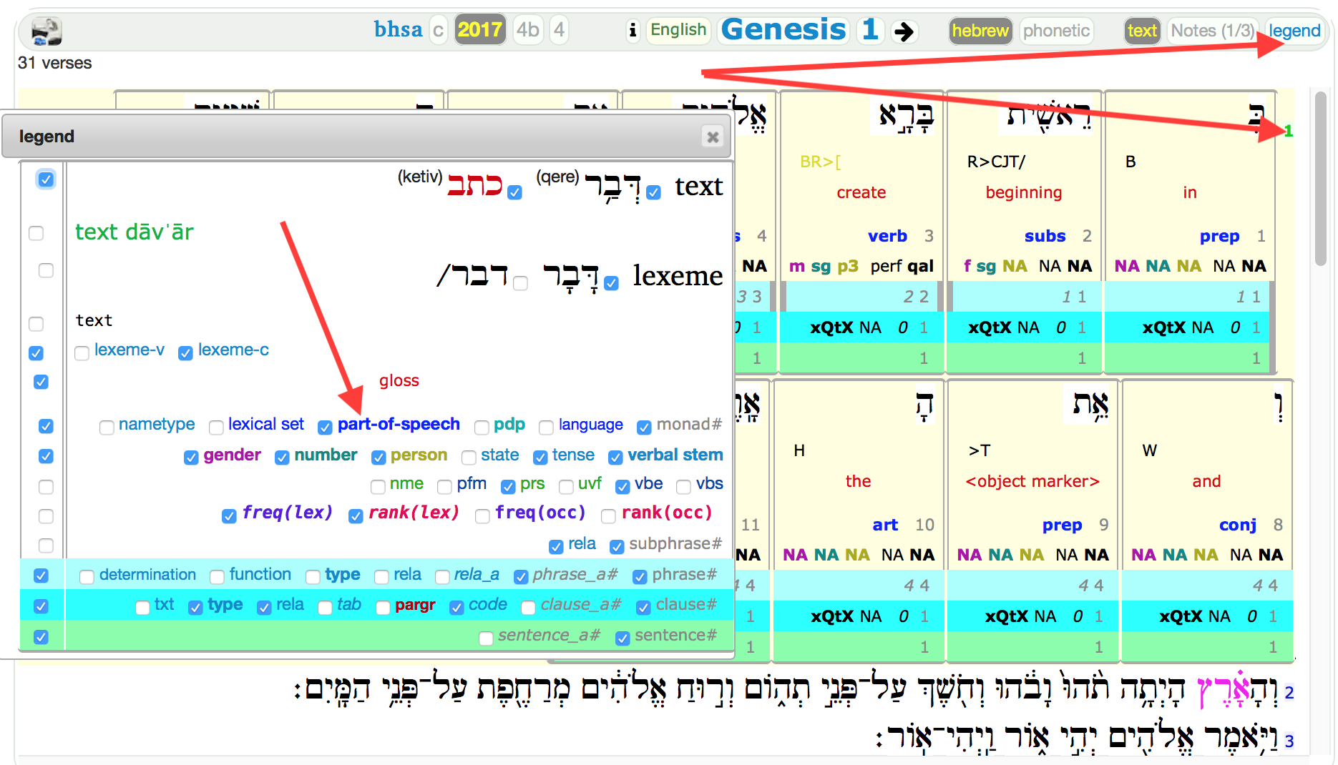Toggle the ketiv text checkbox

[x=514, y=192]
